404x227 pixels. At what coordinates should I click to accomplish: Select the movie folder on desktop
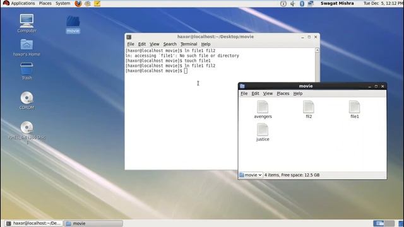73,21
